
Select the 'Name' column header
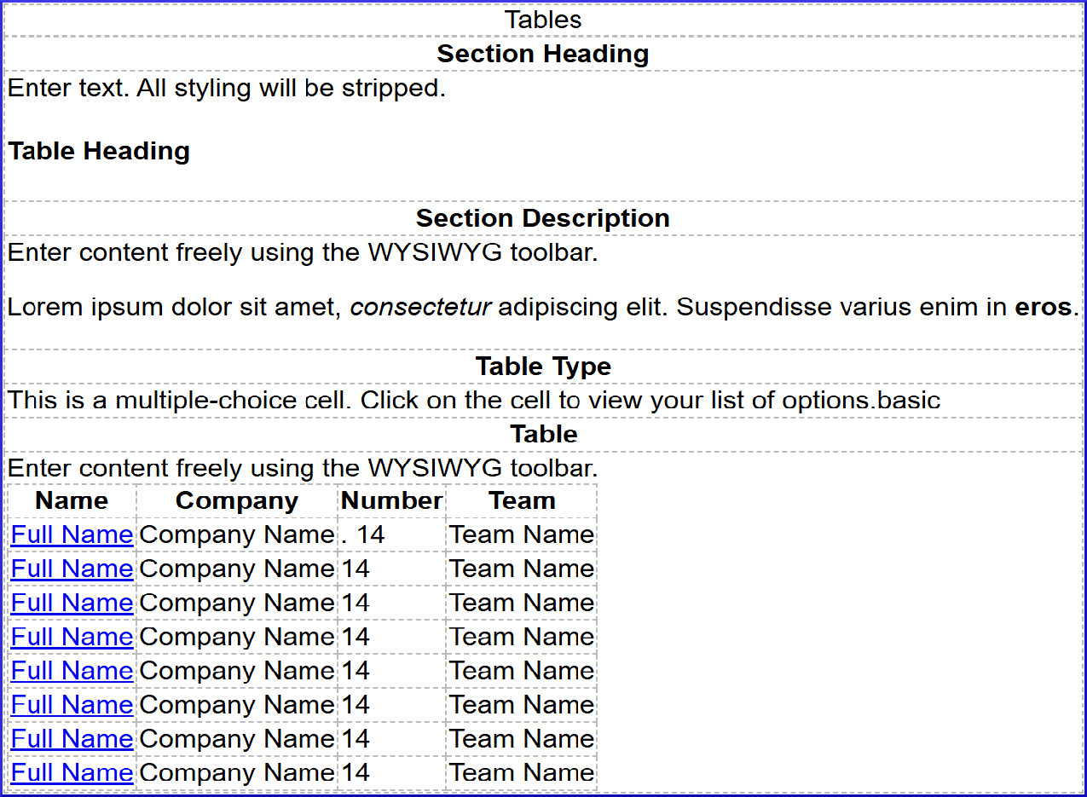[x=72, y=500]
